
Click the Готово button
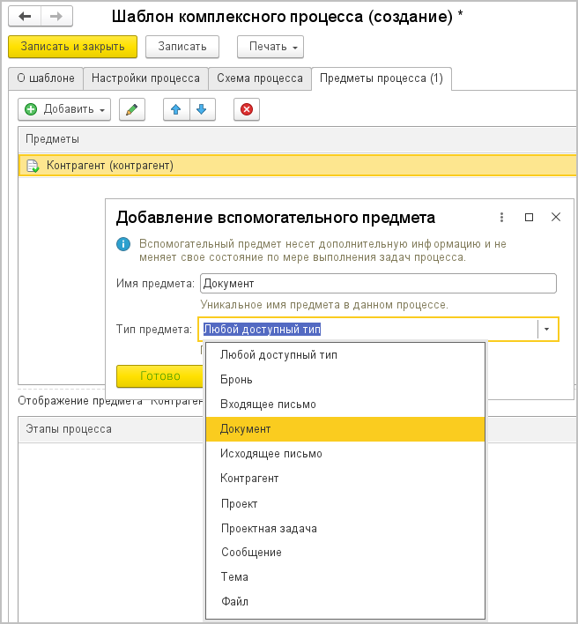(160, 375)
